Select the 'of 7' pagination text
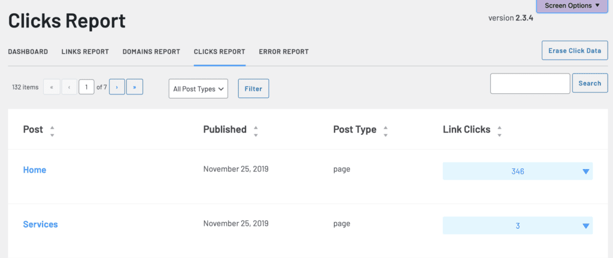 pos(102,87)
